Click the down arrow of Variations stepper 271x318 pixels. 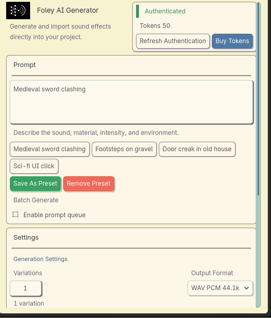tap(46, 291)
